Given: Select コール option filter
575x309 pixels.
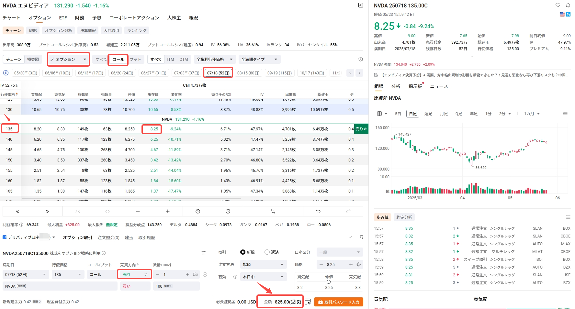Looking at the screenshot, I should click(x=118, y=59).
